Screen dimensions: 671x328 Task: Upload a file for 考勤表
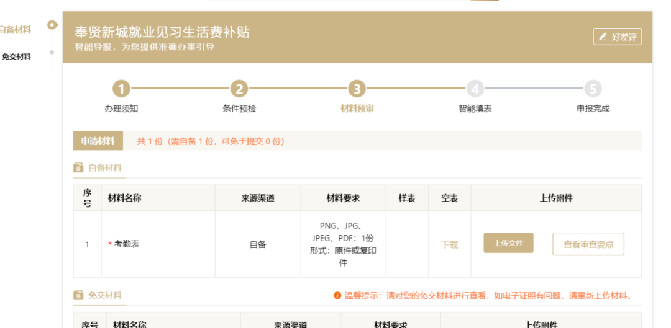[x=508, y=243]
